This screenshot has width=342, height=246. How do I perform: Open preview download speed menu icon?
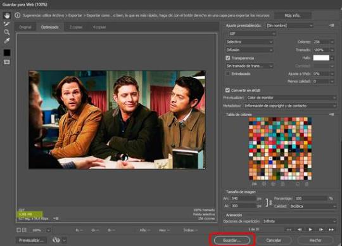56,218
